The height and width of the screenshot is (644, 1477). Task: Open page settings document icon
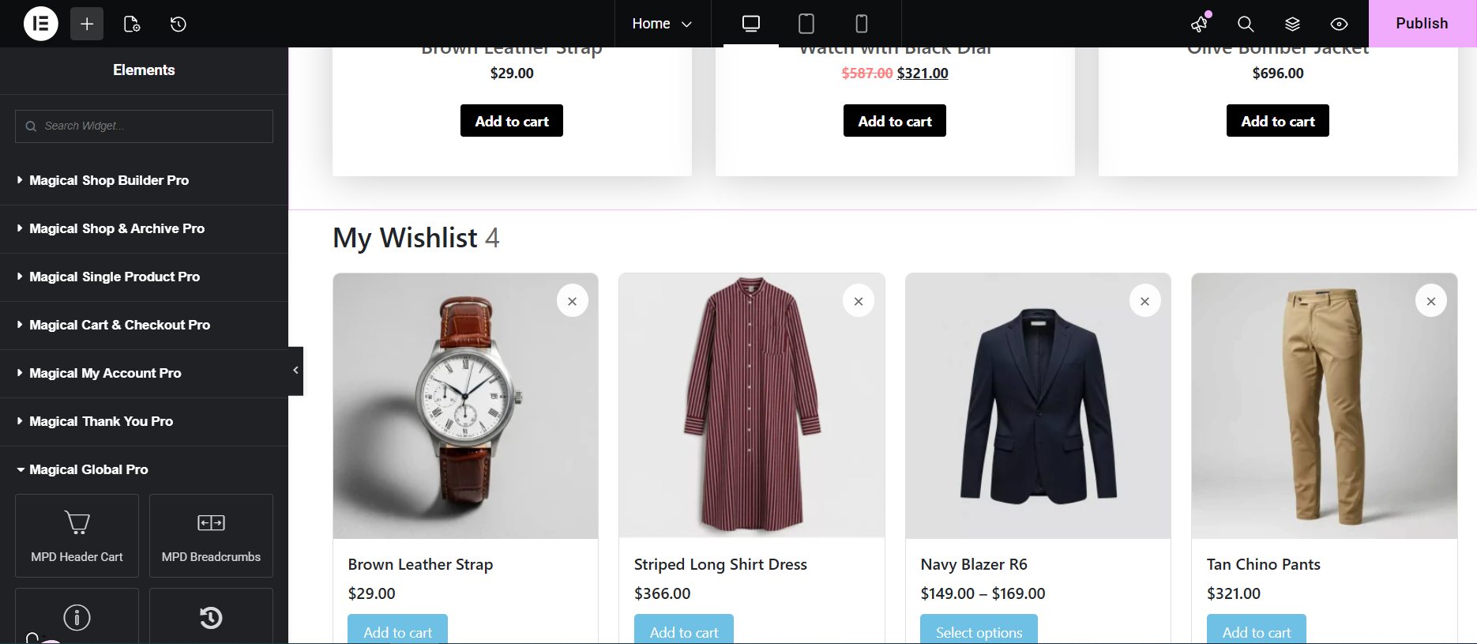[132, 24]
